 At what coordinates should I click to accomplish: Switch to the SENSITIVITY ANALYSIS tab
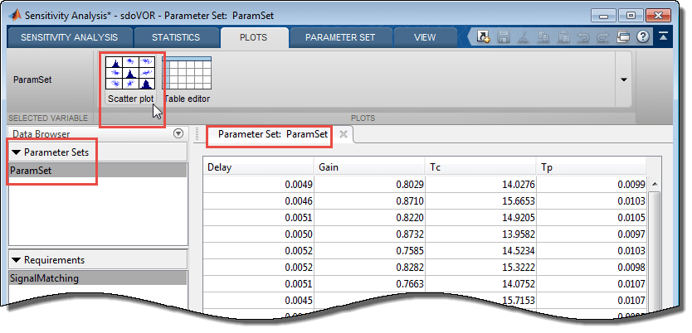tap(70, 37)
